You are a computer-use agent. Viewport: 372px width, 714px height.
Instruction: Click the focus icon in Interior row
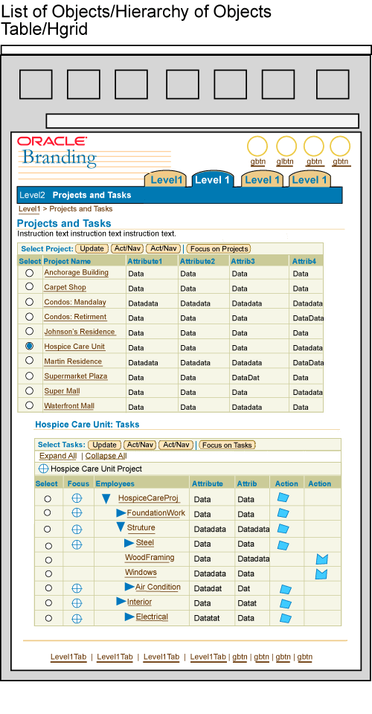(77, 603)
